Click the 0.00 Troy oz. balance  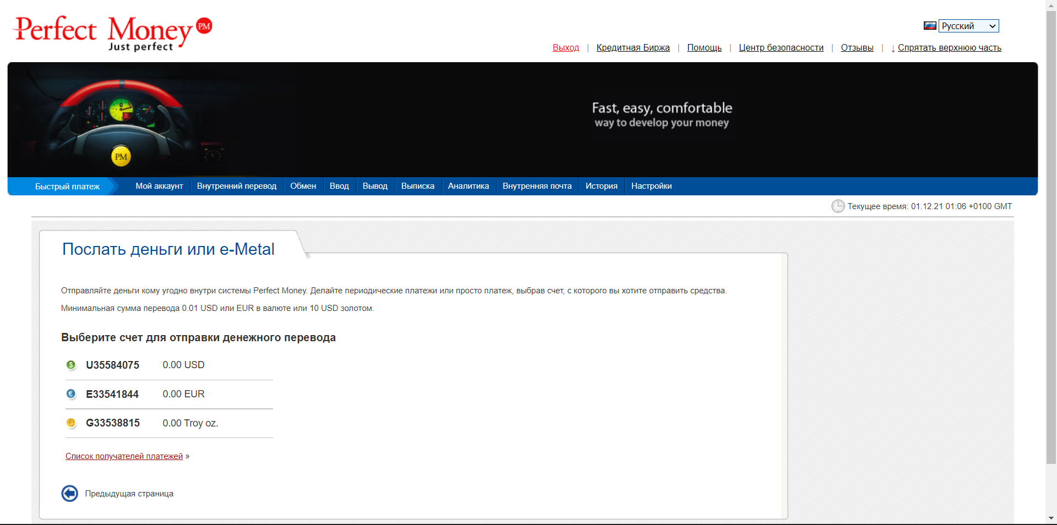(190, 423)
